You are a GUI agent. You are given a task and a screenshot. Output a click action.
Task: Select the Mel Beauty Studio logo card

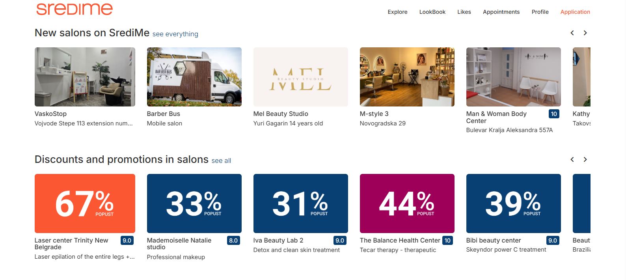pos(300,77)
